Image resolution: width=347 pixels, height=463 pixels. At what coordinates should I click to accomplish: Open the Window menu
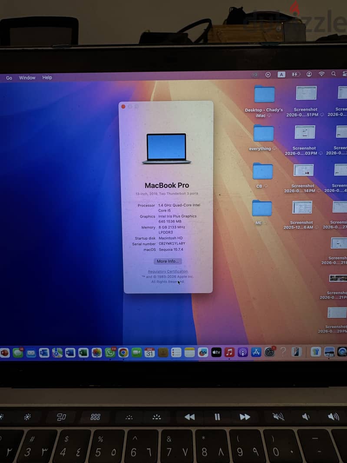(27, 78)
